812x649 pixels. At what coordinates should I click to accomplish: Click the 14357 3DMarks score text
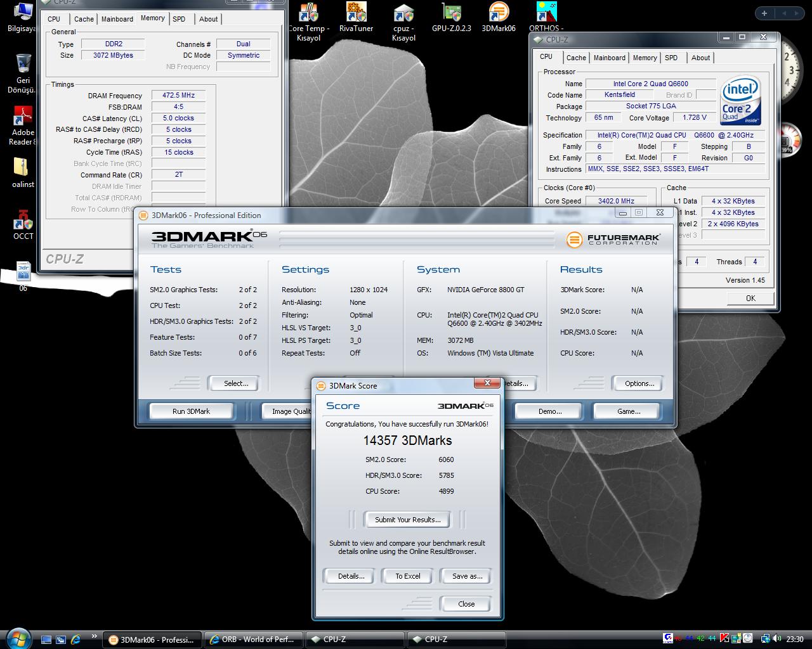(x=407, y=440)
